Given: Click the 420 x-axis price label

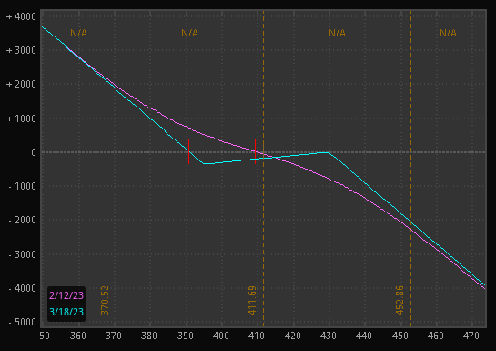Looking at the screenshot, I should (x=293, y=336).
